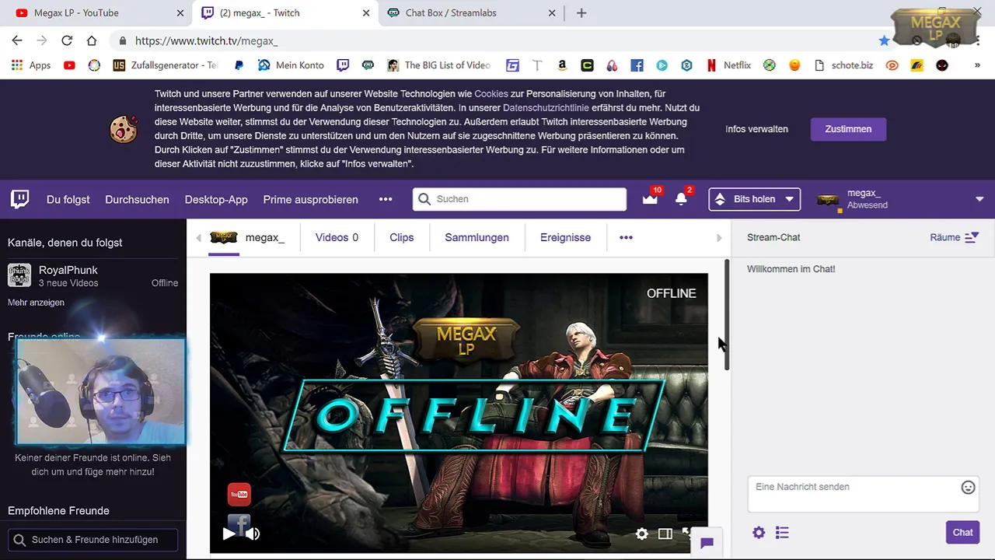995x560 pixels.
Task: Click the YouTube icon on offline banner
Action: (x=239, y=494)
